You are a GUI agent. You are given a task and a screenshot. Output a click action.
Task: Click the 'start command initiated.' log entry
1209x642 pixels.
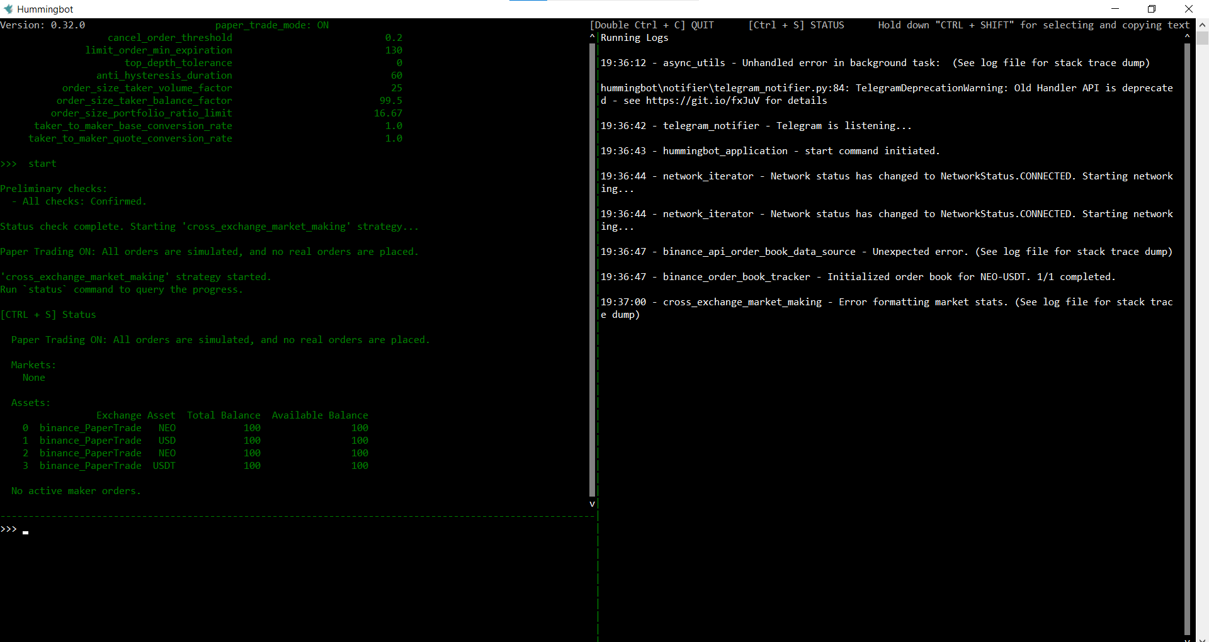(x=770, y=151)
